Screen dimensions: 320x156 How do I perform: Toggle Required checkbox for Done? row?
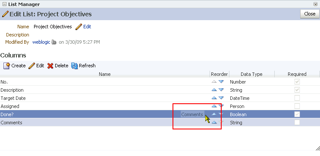coord(297,114)
